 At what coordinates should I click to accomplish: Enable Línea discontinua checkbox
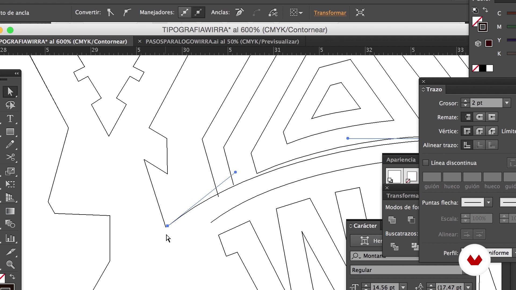[x=426, y=163]
